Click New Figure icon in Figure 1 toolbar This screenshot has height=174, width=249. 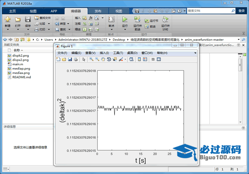(x=58, y=59)
